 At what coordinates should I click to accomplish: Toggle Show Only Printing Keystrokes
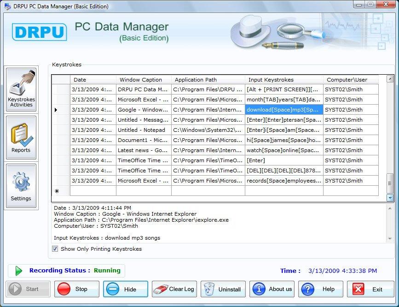pos(55,249)
